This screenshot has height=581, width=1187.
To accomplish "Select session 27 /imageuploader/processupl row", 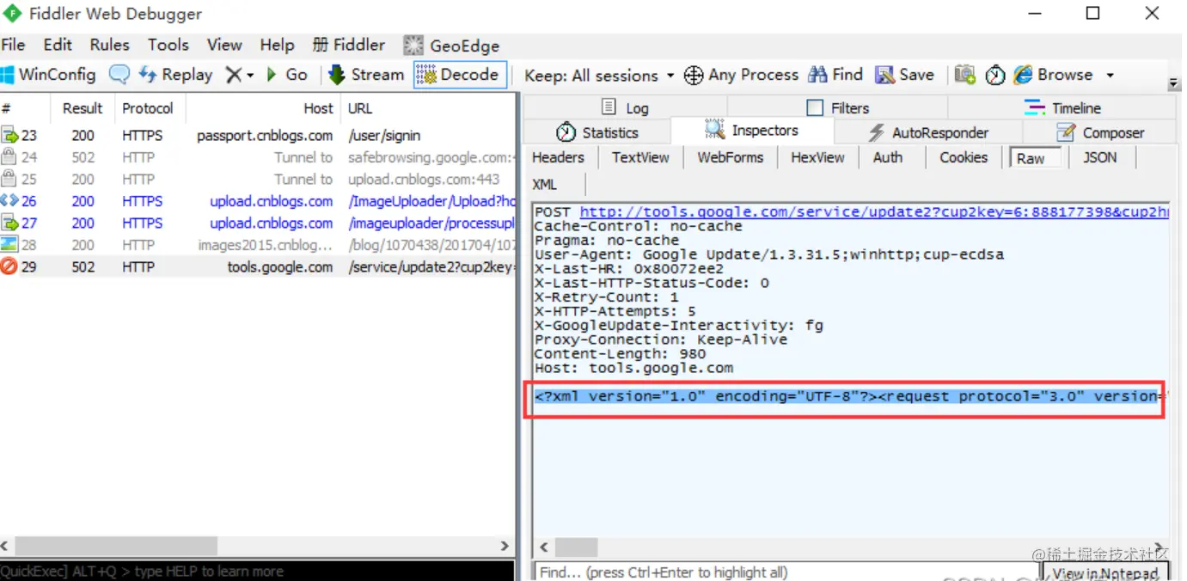I will tap(258, 223).
